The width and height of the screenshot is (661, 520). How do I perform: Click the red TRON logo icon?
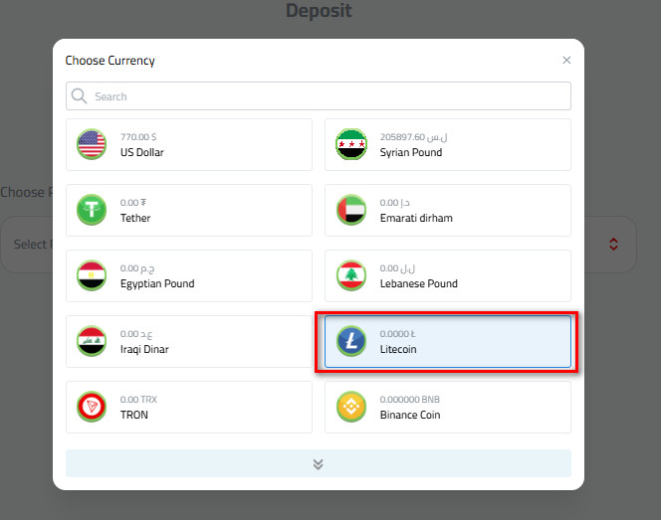pyautogui.click(x=92, y=408)
